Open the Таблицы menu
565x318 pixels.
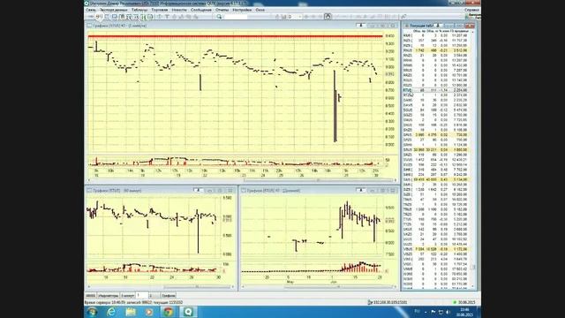coord(139,10)
